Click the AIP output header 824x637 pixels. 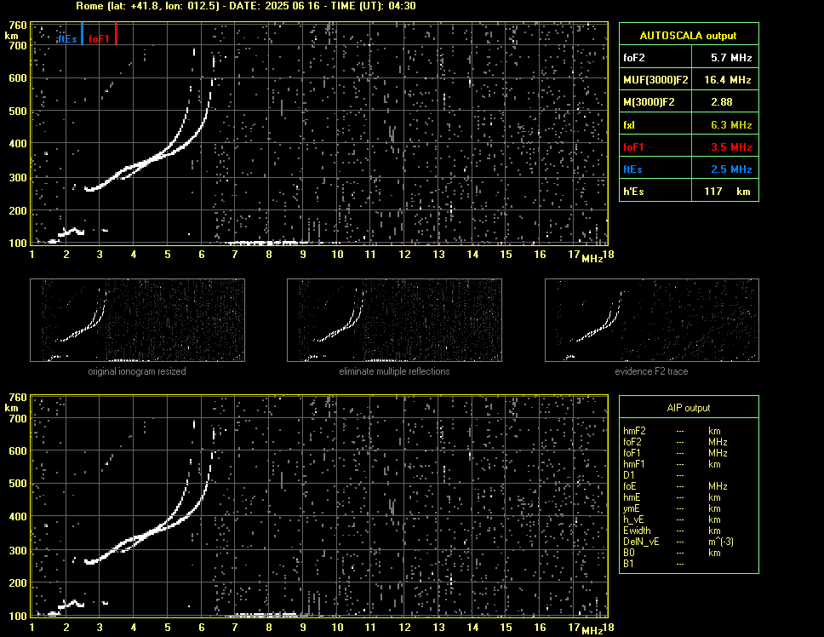(x=689, y=408)
